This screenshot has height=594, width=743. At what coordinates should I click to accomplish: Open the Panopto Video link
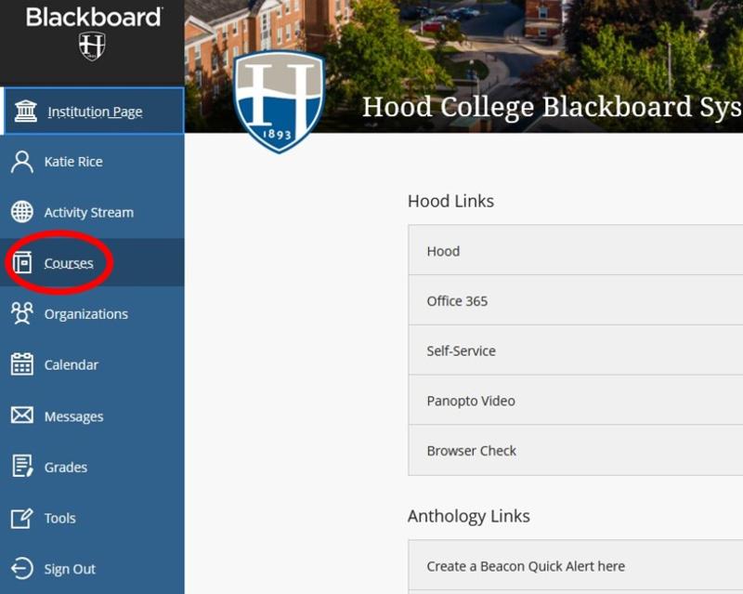575,401
